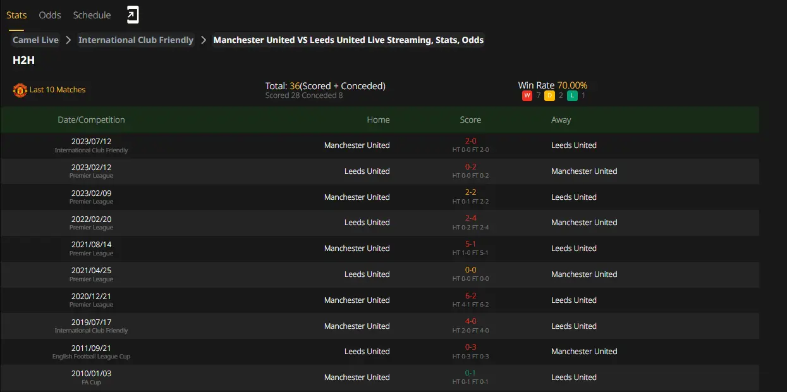This screenshot has width=787, height=392.
Task: Open the 2-0 score from 2023/07/12
Action: pyautogui.click(x=470, y=141)
